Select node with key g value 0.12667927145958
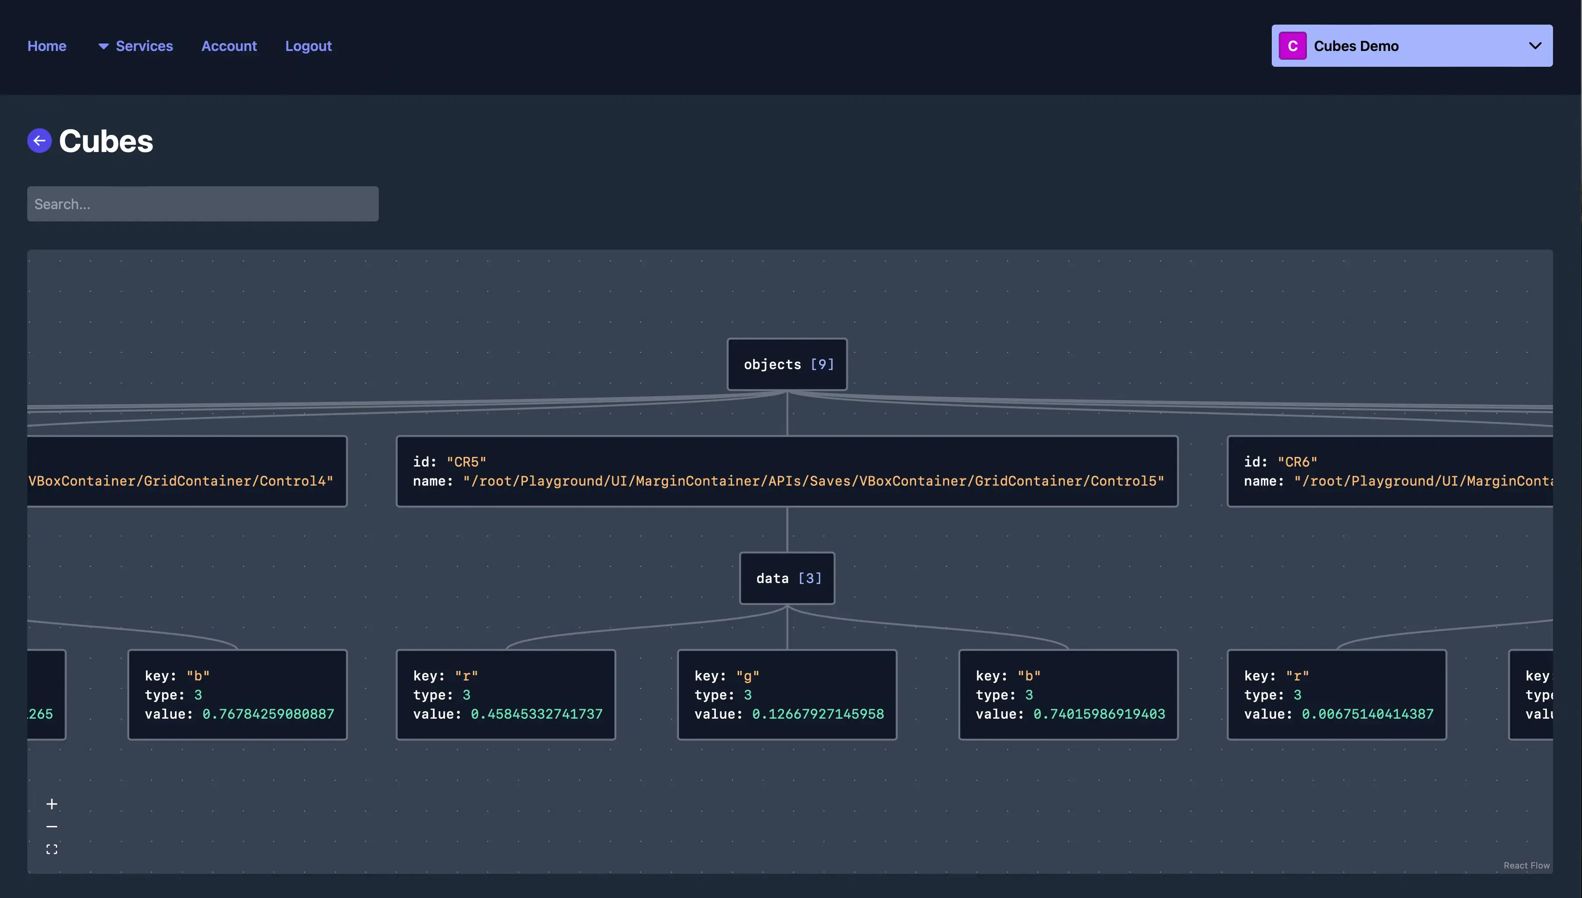The height and width of the screenshot is (898, 1582). pos(787,695)
